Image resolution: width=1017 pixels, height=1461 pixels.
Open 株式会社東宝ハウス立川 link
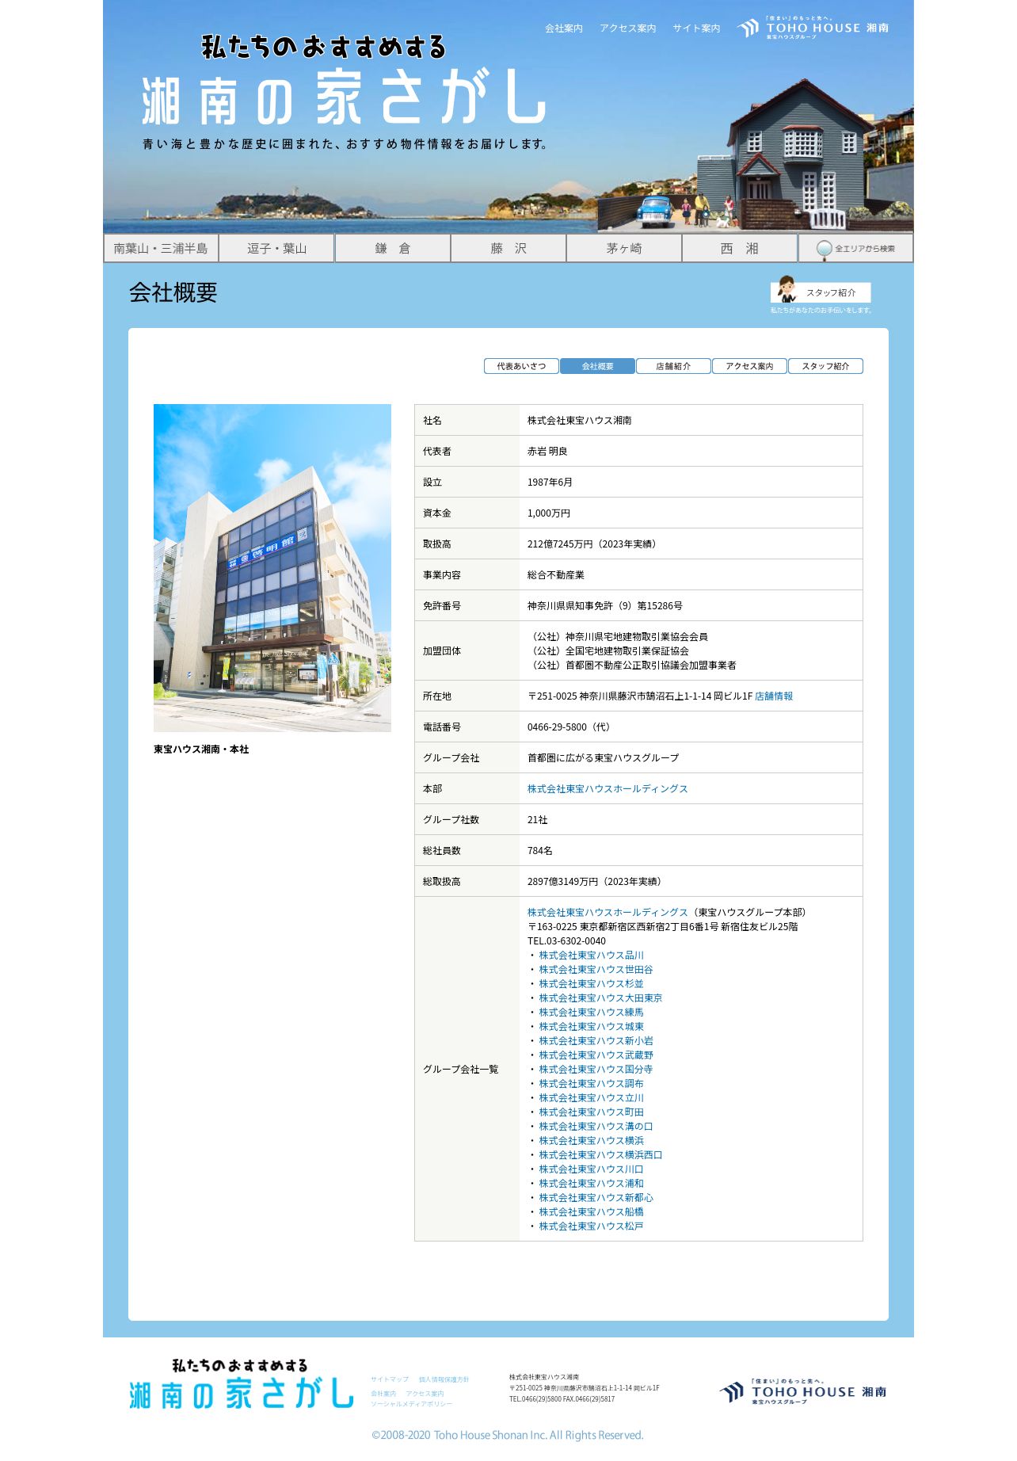(x=591, y=1098)
